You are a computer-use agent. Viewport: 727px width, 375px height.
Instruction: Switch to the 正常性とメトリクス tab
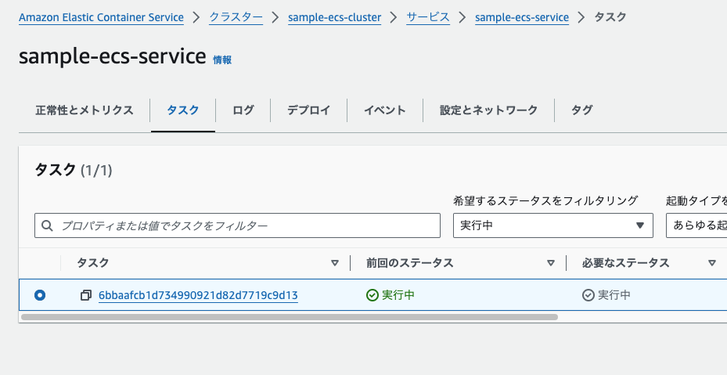click(x=85, y=110)
